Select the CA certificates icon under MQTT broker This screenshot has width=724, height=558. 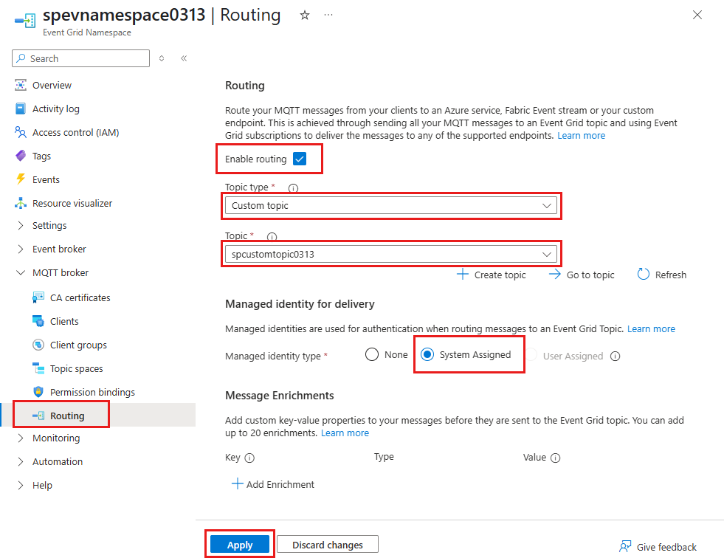pyautogui.click(x=38, y=297)
